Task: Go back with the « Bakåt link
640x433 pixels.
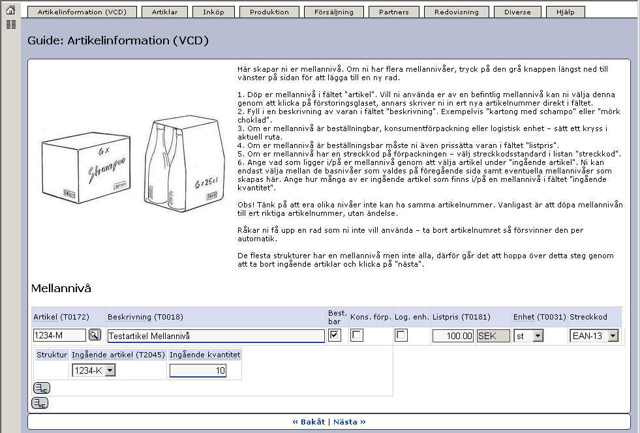Action: 309,422
